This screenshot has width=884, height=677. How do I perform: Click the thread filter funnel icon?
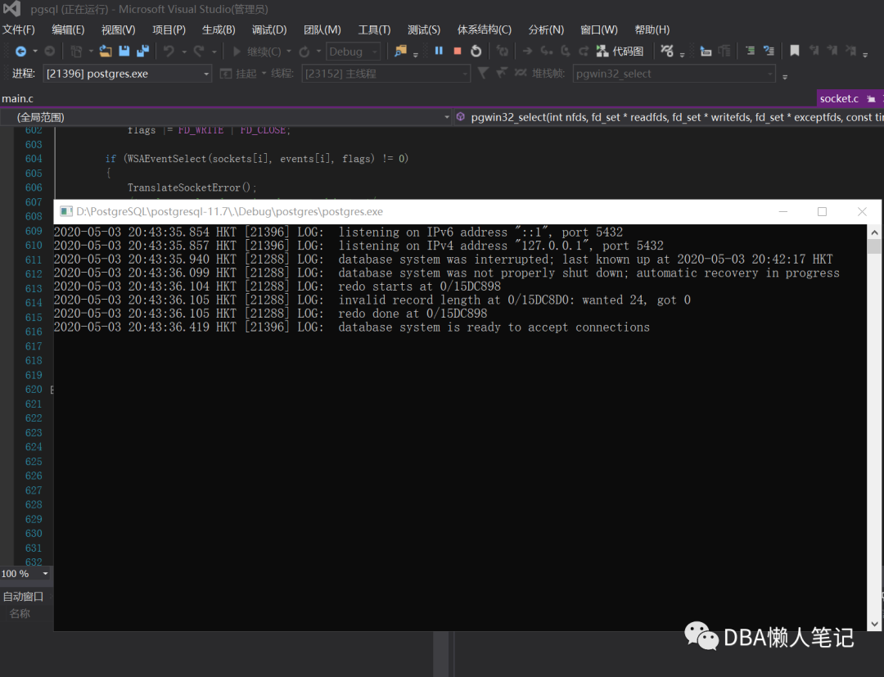click(483, 73)
